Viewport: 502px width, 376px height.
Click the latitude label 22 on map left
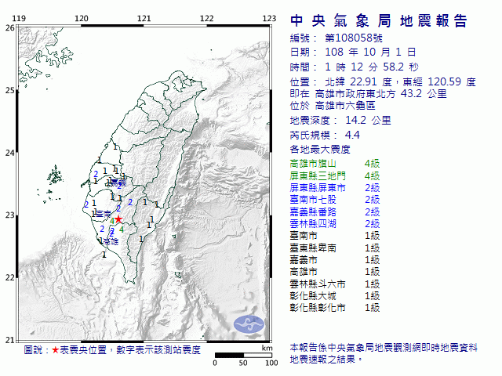coord(9,277)
